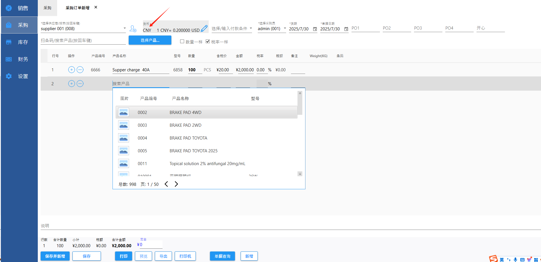Enable the 数量一样 checkbox
Image resolution: width=541 pixels, height=262 pixels.
182,41
